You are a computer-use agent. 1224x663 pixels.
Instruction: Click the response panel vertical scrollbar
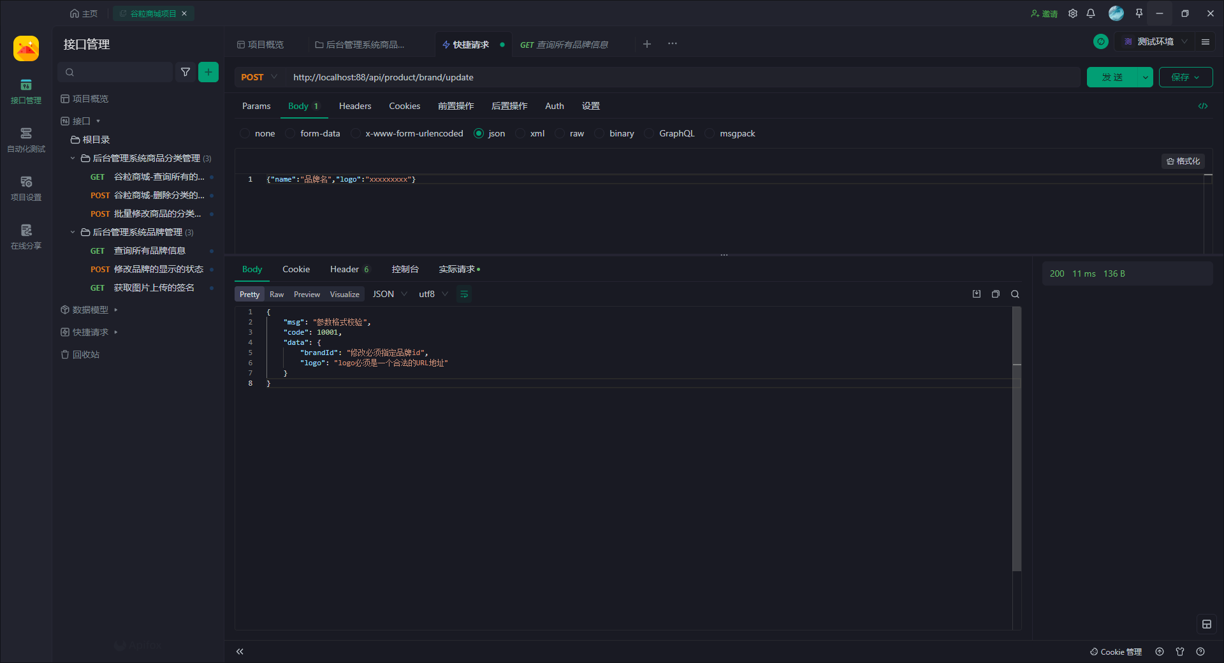click(x=1017, y=446)
